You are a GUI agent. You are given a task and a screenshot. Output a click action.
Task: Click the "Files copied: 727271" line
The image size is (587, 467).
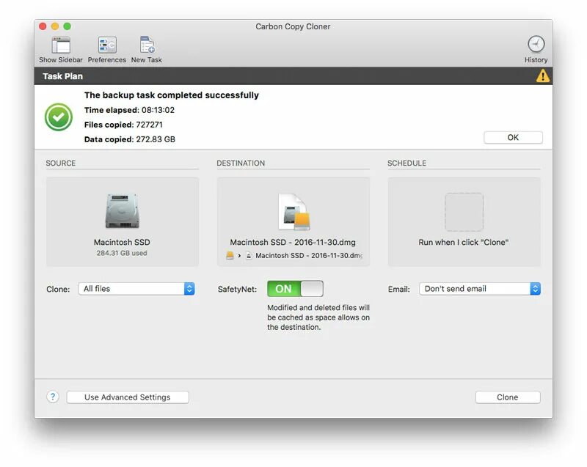pos(123,125)
